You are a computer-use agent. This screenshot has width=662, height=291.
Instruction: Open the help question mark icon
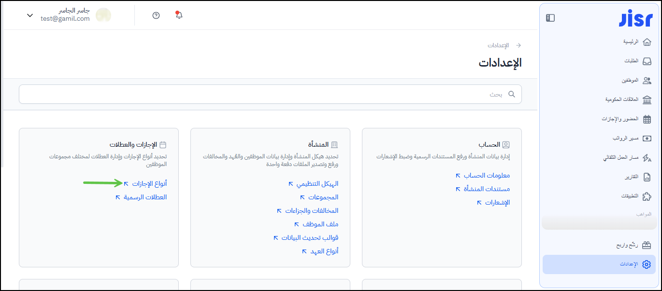point(156,15)
